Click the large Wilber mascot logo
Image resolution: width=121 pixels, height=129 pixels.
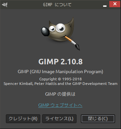coord(60,34)
